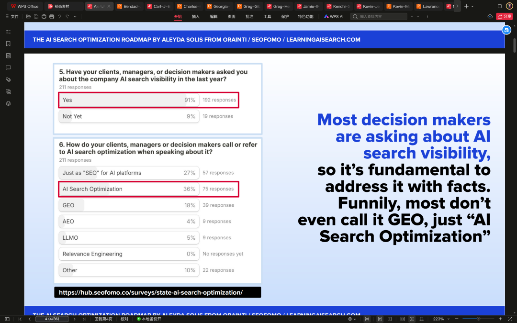The width and height of the screenshot is (517, 323).
Task: Toggle the navigation pane icon in status bar
Action: coord(7,319)
